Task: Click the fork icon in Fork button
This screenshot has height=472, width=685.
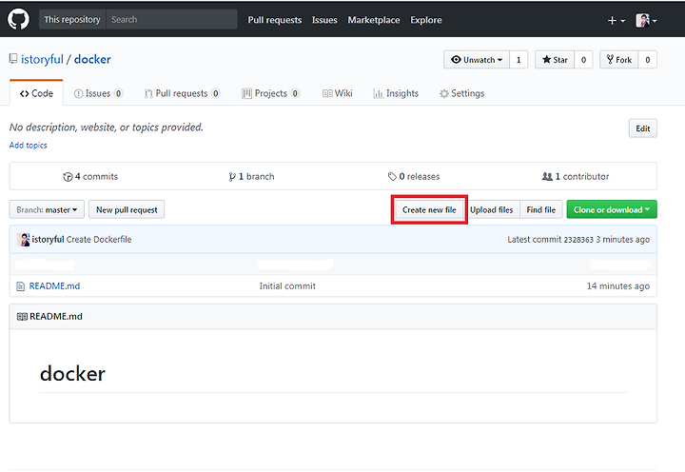Action: click(x=610, y=59)
